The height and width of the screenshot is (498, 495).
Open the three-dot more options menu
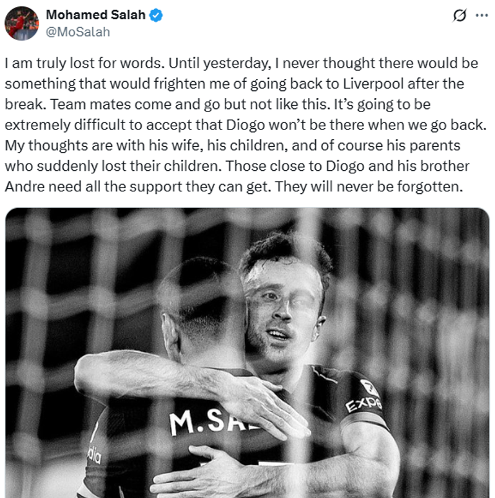click(481, 15)
